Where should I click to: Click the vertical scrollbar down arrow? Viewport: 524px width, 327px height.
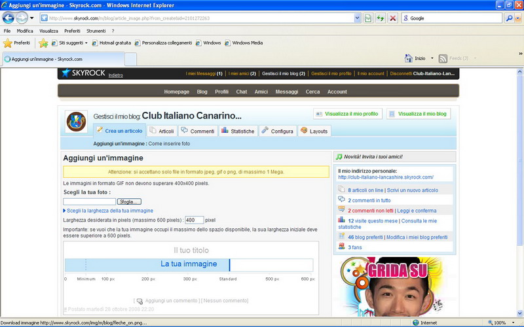click(x=520, y=313)
